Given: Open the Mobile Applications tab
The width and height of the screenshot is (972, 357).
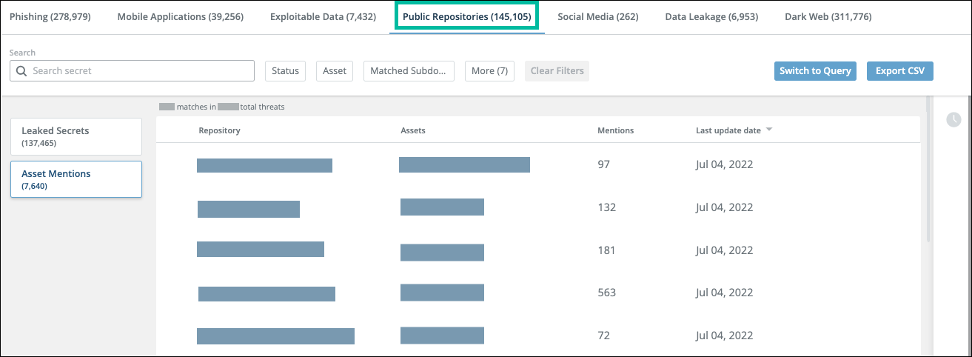Looking at the screenshot, I should 180,16.
